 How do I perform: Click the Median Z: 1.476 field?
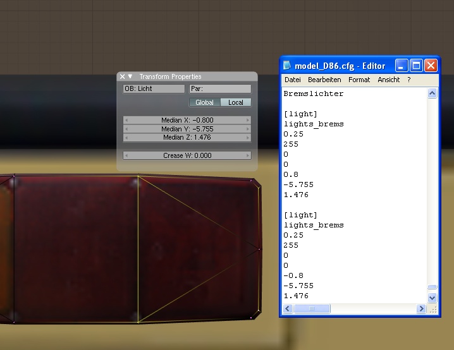(x=187, y=137)
